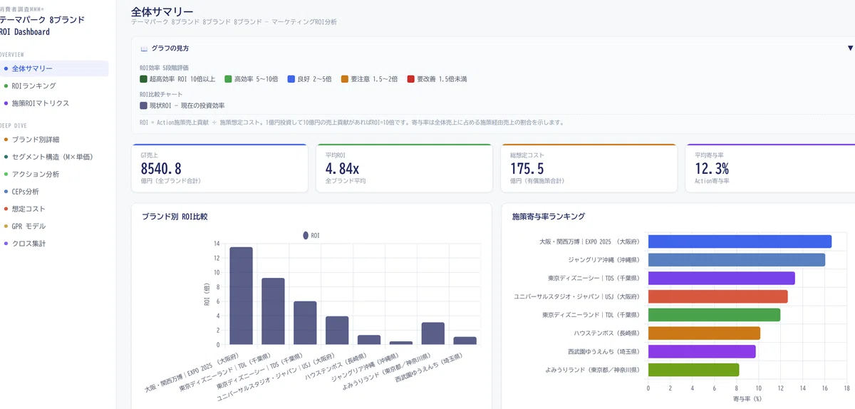
Task: Click the テーマパーク 8ブランド ROI Dashboard title
Action: [42, 26]
